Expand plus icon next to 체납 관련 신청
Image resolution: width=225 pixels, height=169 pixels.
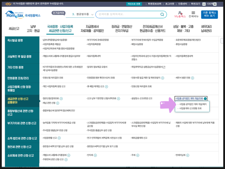pos(58,103)
